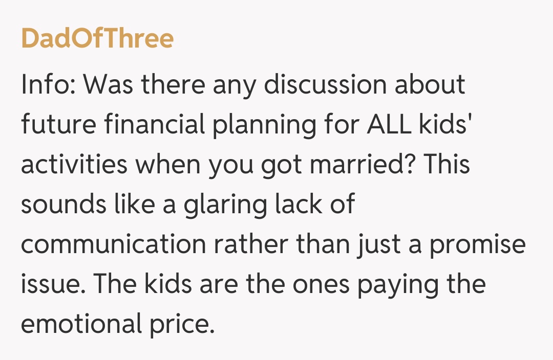Click the word "discussion" in the comment
The width and height of the screenshot is (553, 360).
pyautogui.click(x=326, y=84)
